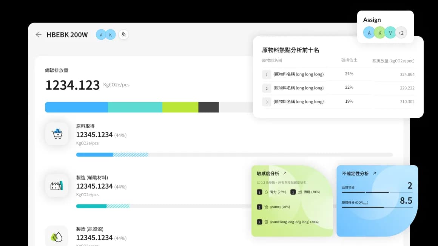Click the 原料取得 progress bar

pos(234,155)
